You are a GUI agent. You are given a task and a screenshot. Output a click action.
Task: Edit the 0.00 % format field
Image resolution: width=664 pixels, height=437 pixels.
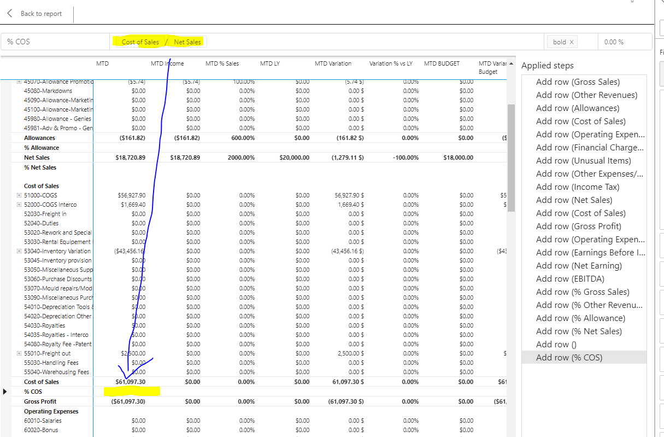624,42
